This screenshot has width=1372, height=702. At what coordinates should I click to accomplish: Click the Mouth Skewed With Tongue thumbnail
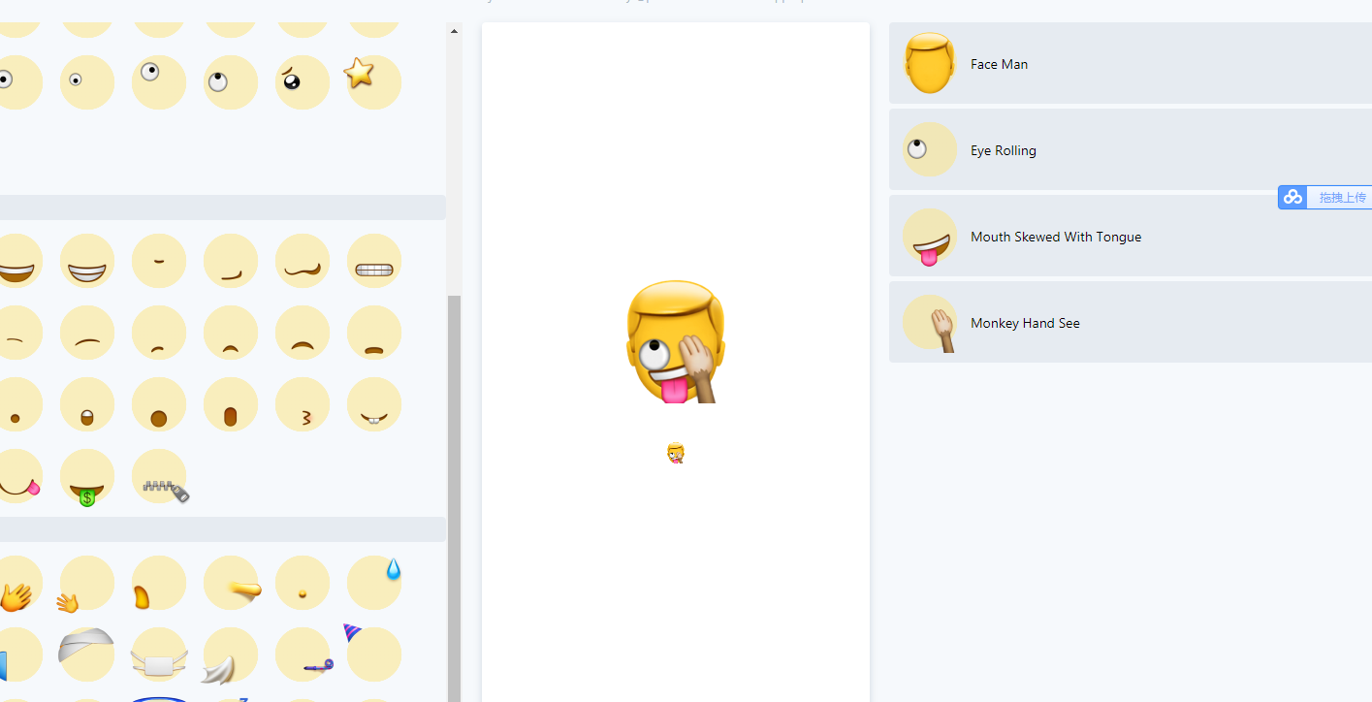click(x=930, y=236)
